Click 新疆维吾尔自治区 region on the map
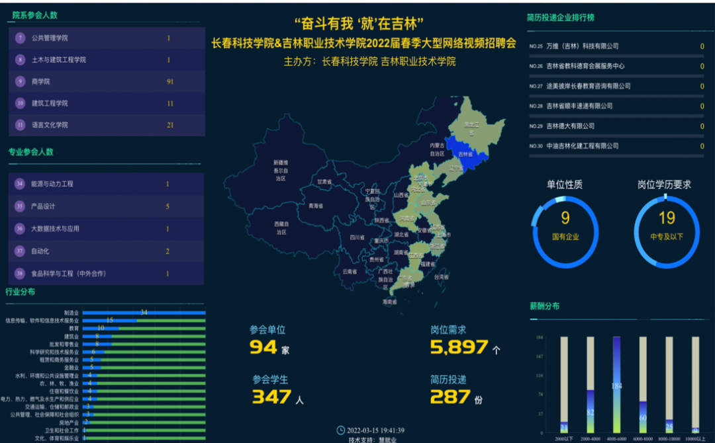Viewport: 715px width, 443px height. click(281, 169)
